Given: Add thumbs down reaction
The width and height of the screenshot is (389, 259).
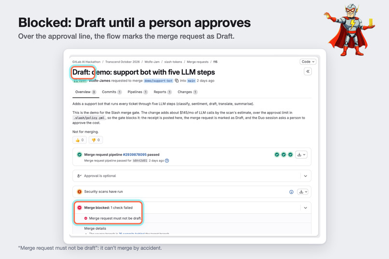Looking at the screenshot, I should (x=96, y=140).
